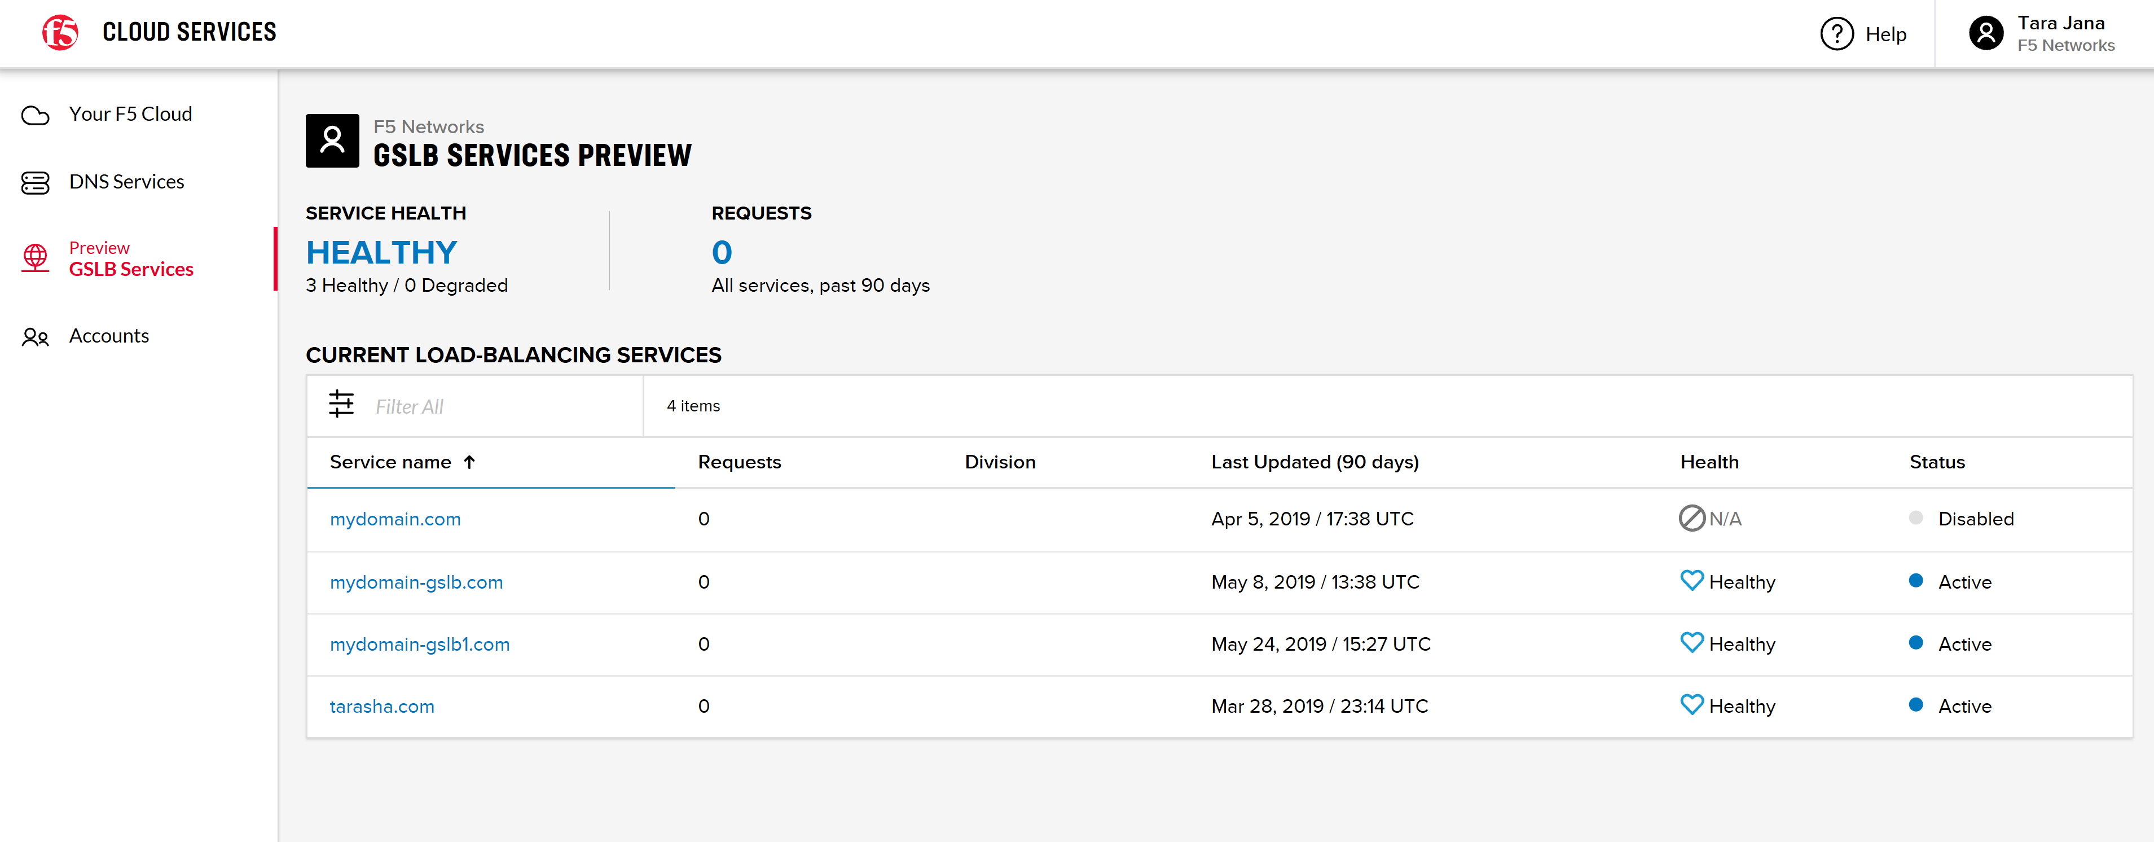Click the Active status dot for mydomain-gslb1.com
Viewport: 2154px width, 842px height.
1916,642
